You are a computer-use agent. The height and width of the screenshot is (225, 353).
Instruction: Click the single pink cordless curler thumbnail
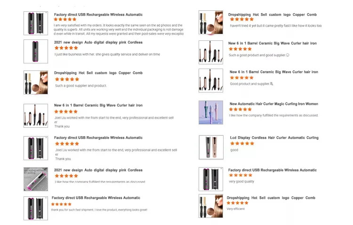36,51
